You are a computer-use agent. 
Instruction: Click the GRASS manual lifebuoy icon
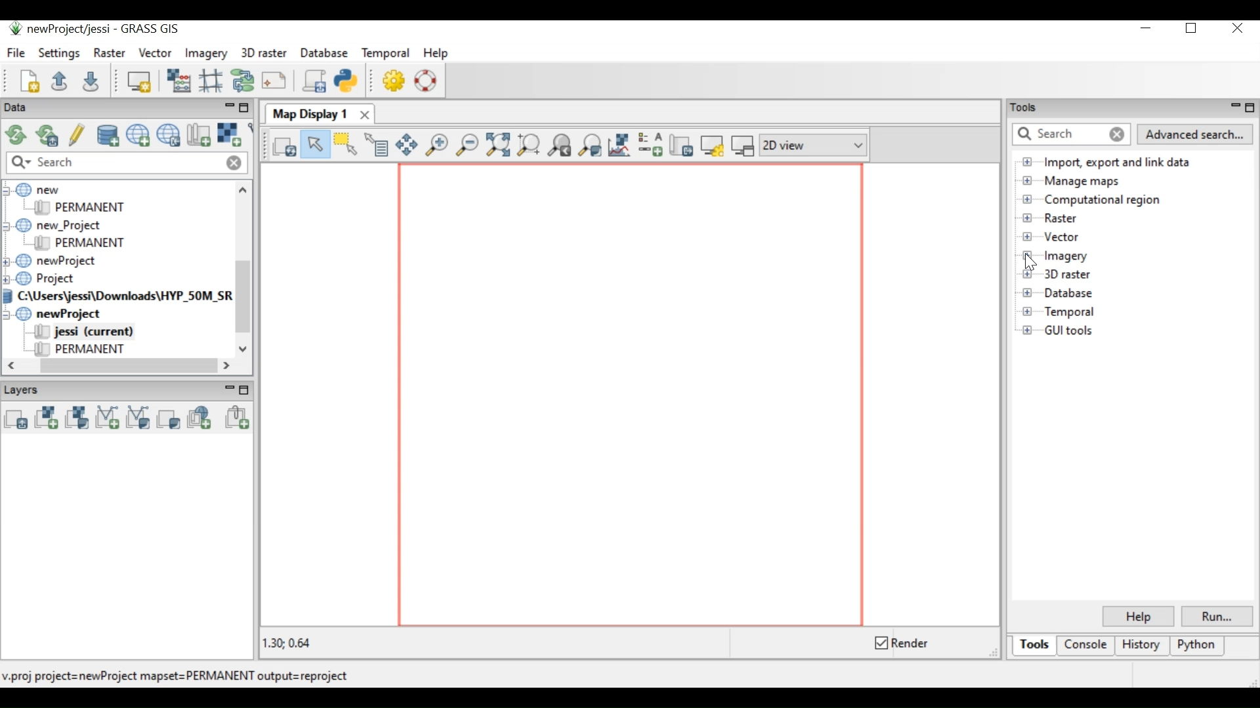pos(427,81)
